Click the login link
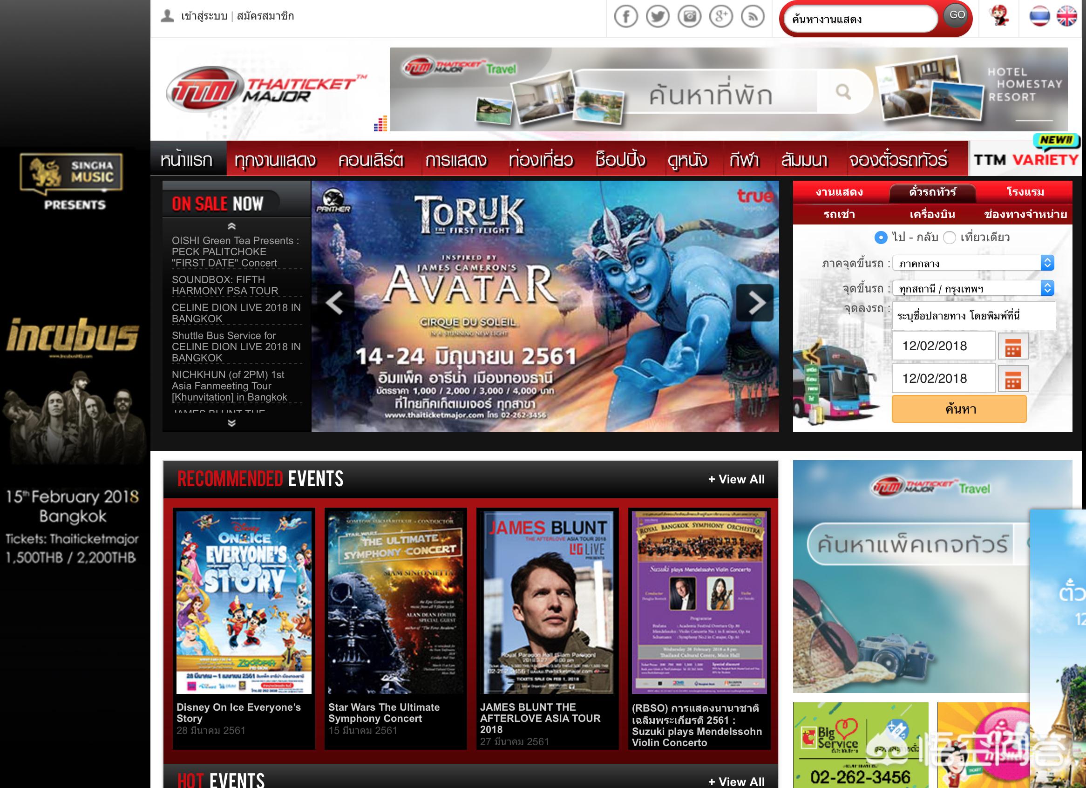Image resolution: width=1086 pixels, height=788 pixels. [x=204, y=16]
